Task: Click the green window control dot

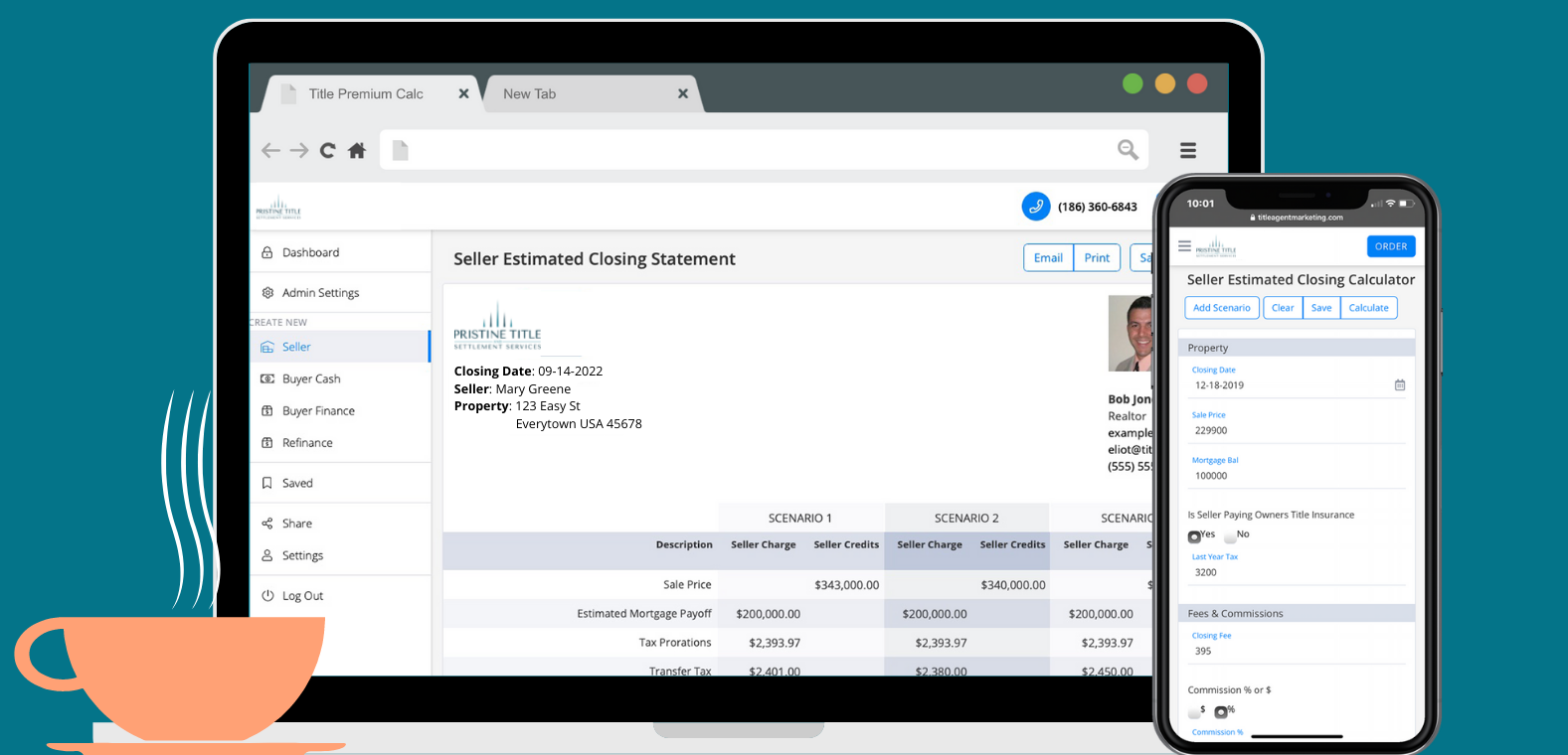Action: pos(1132,83)
